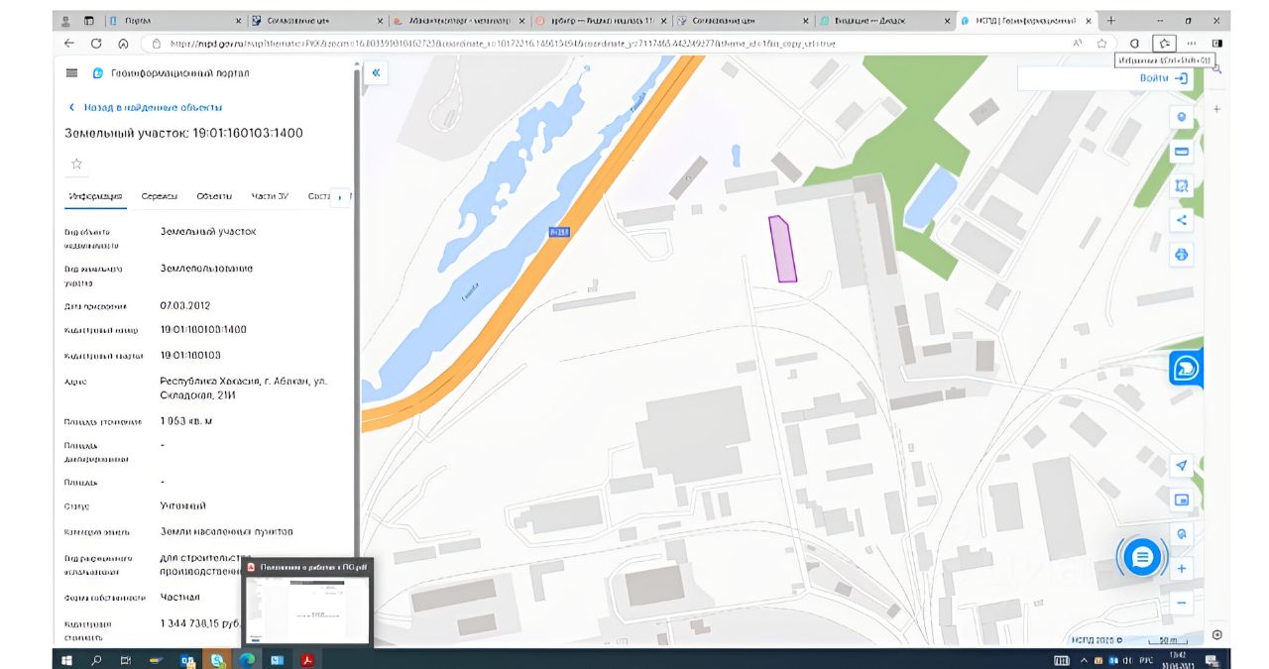Click the browser back arrow

[68, 44]
